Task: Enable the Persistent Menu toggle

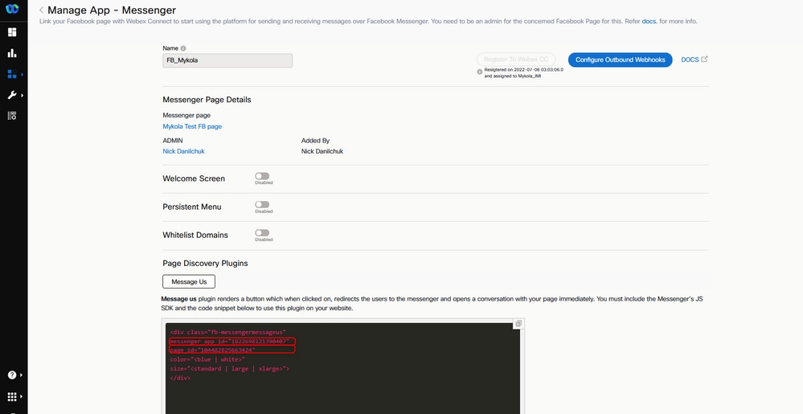Action: pyautogui.click(x=262, y=204)
